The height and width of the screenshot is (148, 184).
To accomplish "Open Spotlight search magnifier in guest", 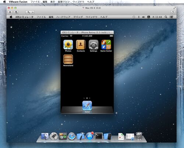I will click(166, 17).
